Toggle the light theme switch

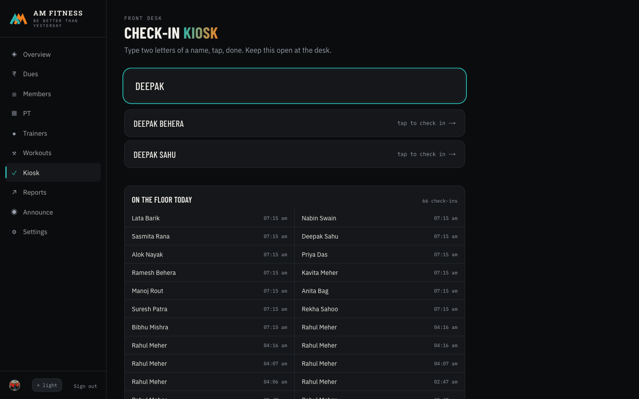[x=47, y=385]
